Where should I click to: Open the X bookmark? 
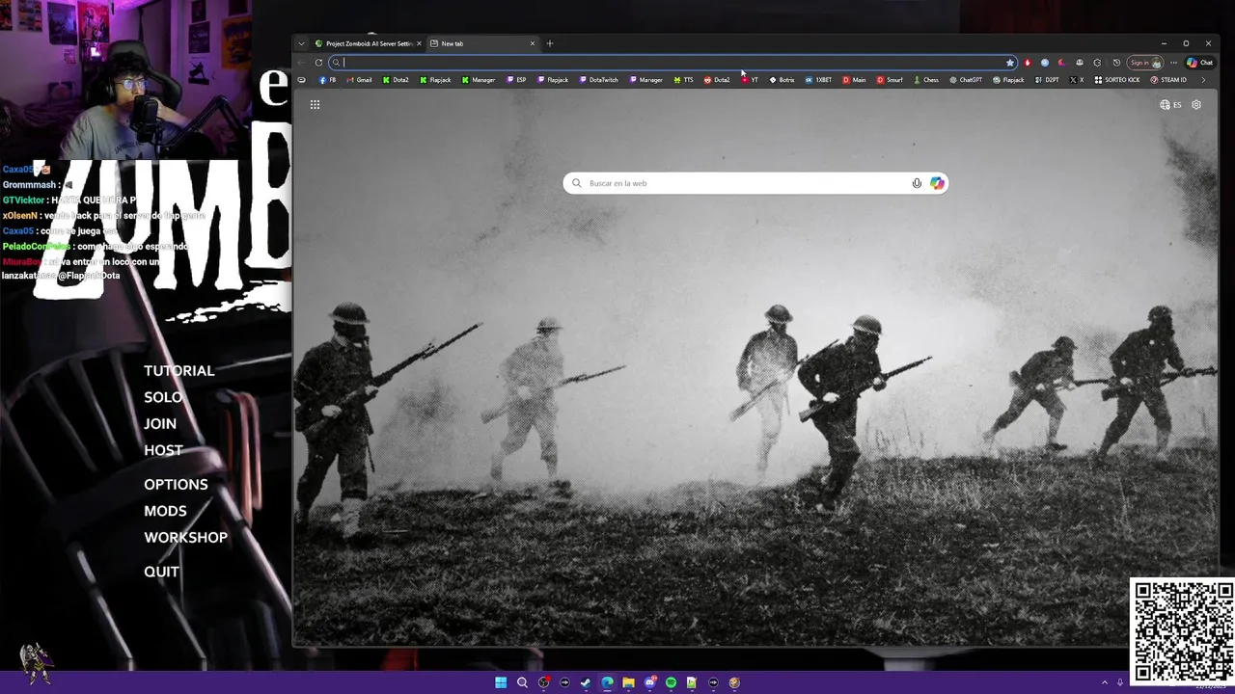[x=1077, y=80]
